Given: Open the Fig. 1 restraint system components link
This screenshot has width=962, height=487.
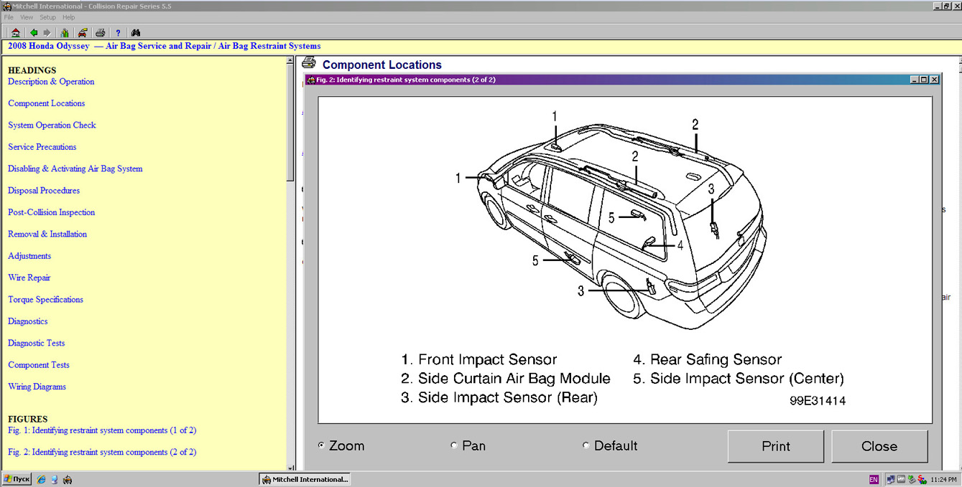Looking at the screenshot, I should point(102,430).
